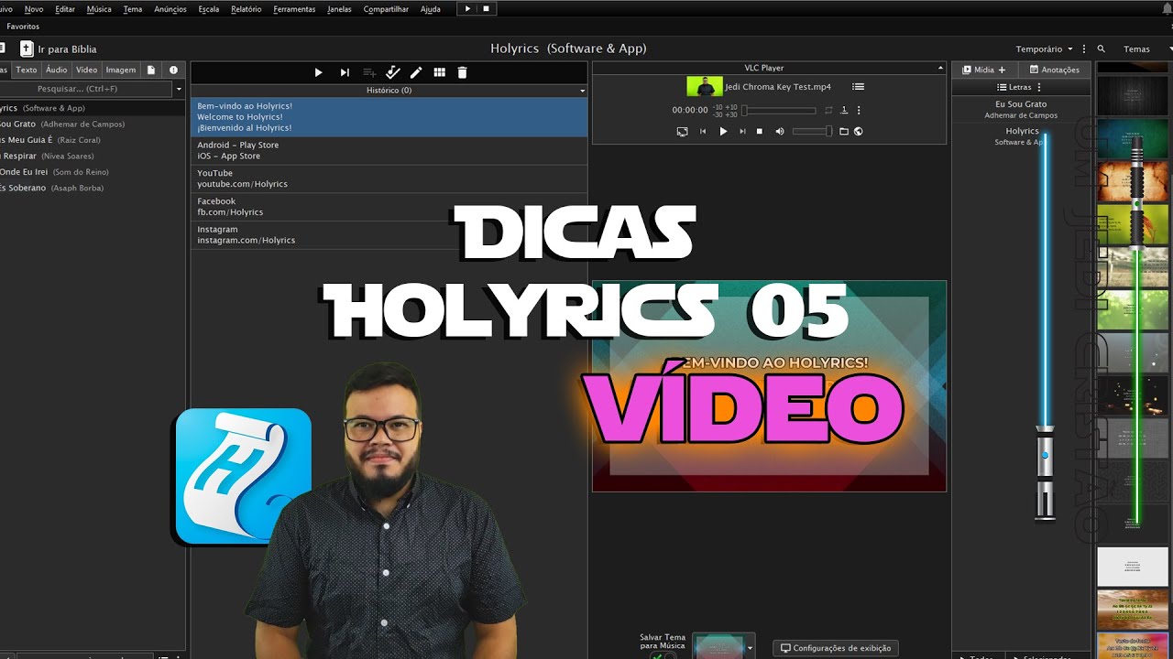The width and height of the screenshot is (1173, 659).
Task: Click the Favoritos label
Action: [23, 27]
